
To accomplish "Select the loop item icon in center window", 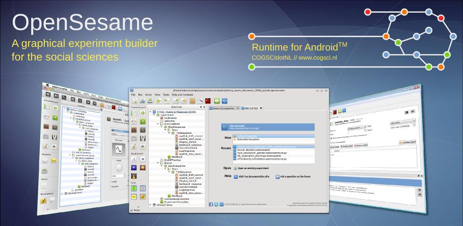I will coord(134,113).
